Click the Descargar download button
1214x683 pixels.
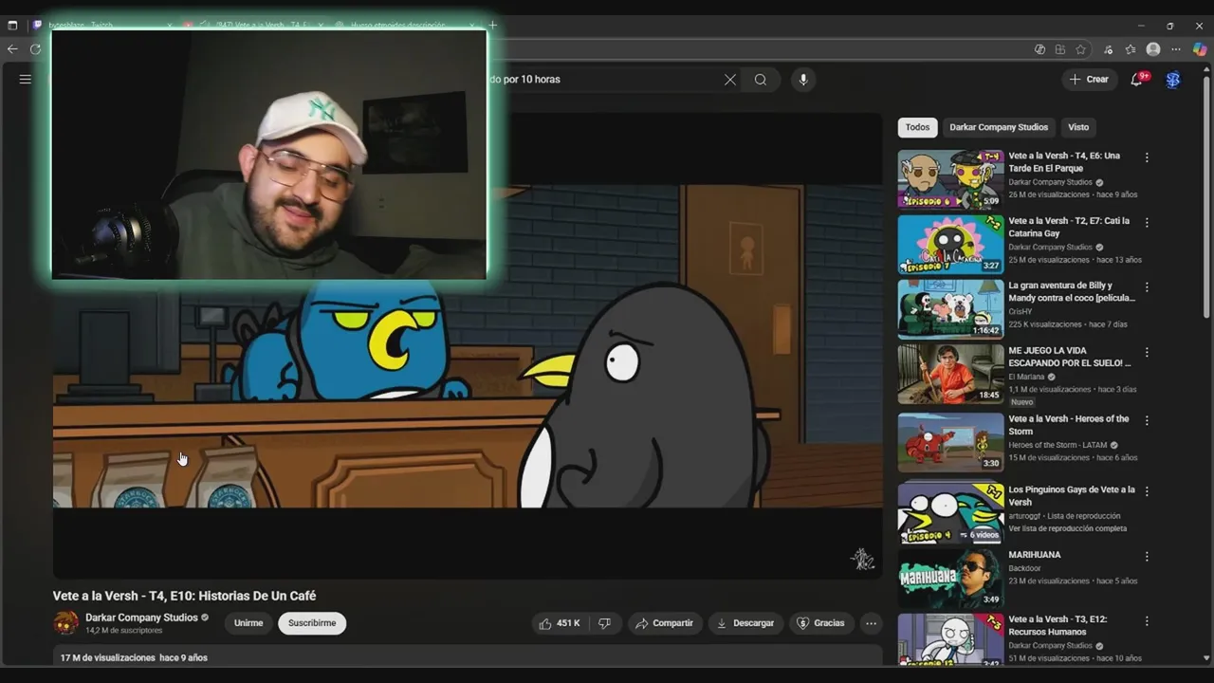[x=745, y=623]
